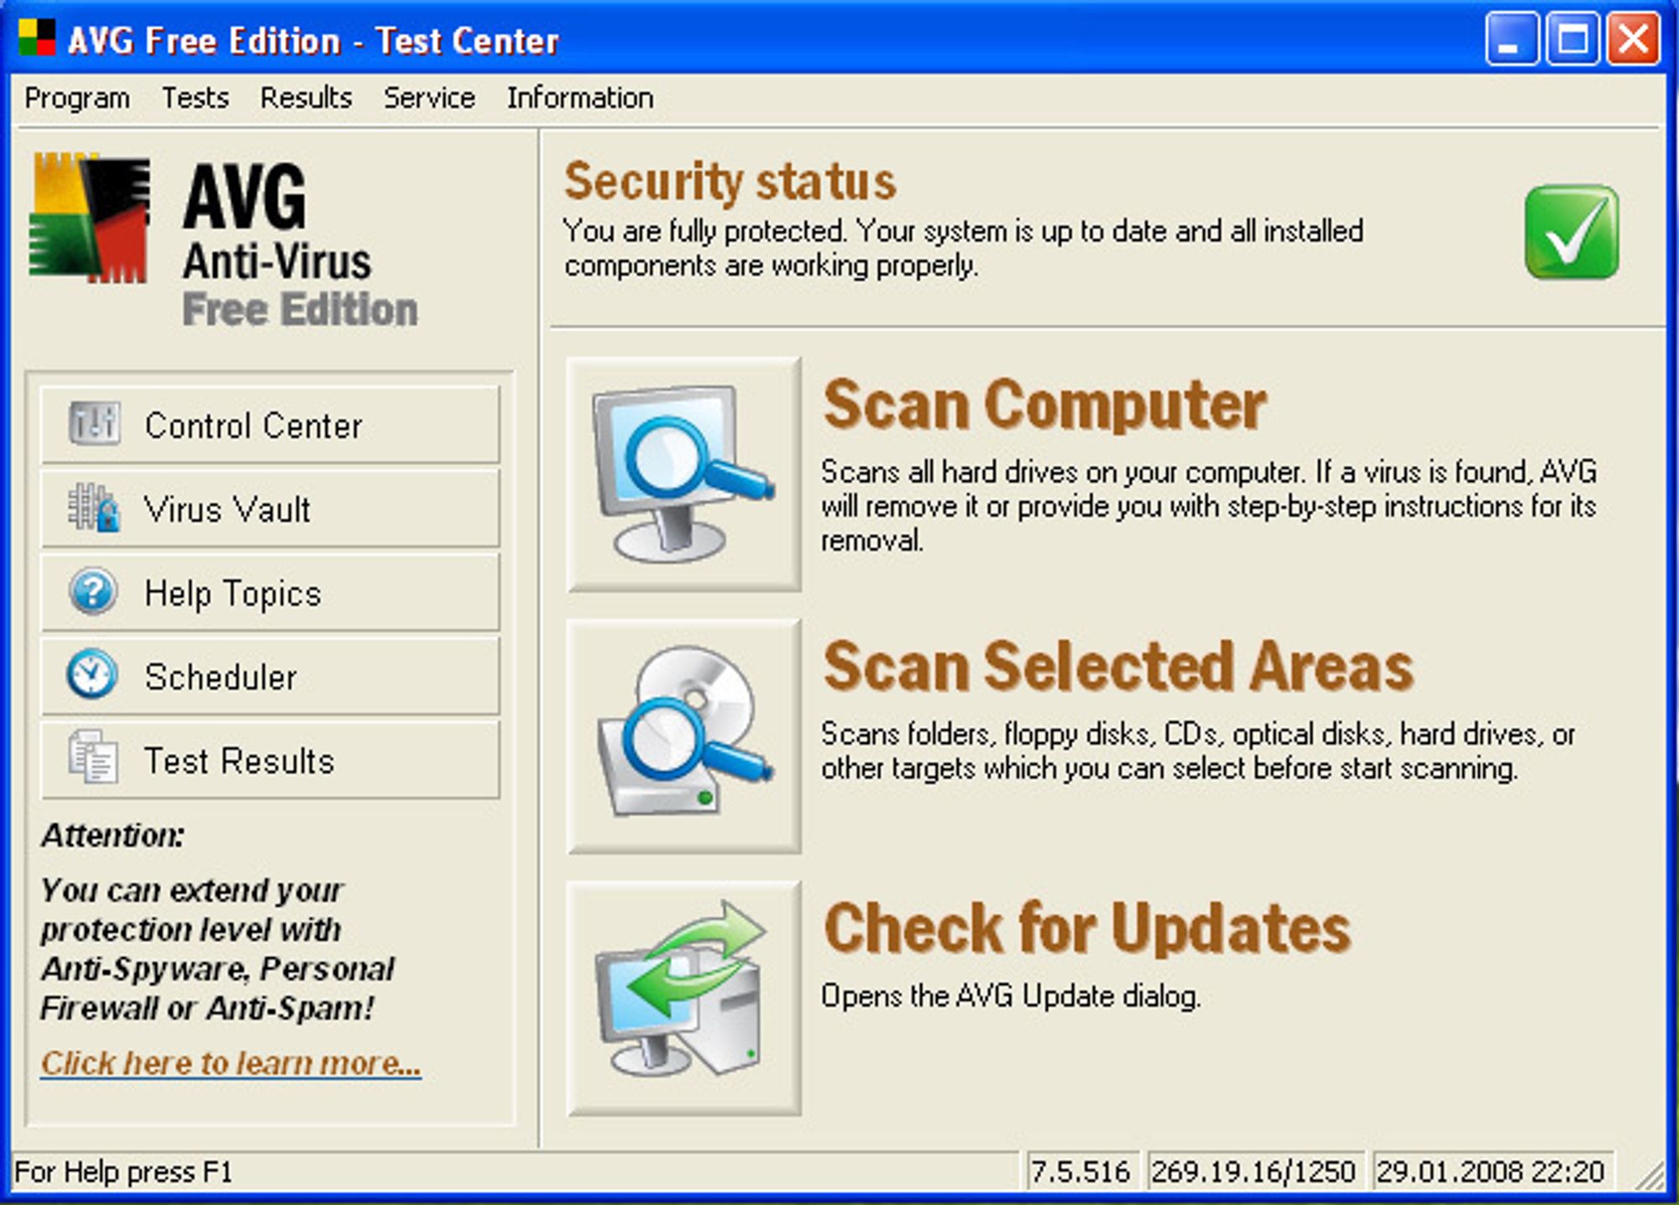Screen dimensions: 1679x1205
Task: Click the Virus Vault padlock icon
Action: pos(94,507)
